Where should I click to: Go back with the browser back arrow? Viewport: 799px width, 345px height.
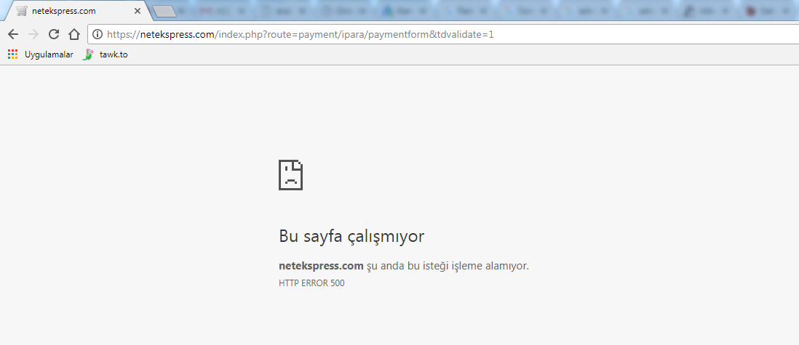[x=13, y=34]
